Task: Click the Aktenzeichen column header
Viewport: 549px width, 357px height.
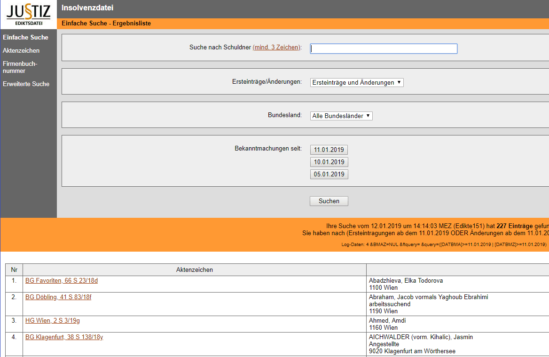Action: click(x=194, y=270)
